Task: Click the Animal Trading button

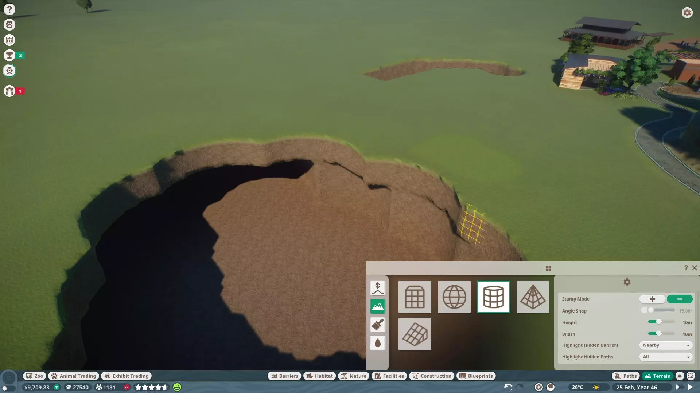Action: (74, 376)
